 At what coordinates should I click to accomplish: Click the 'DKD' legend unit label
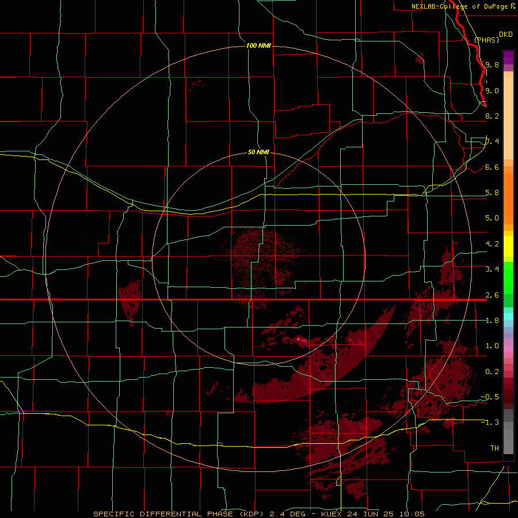506,35
